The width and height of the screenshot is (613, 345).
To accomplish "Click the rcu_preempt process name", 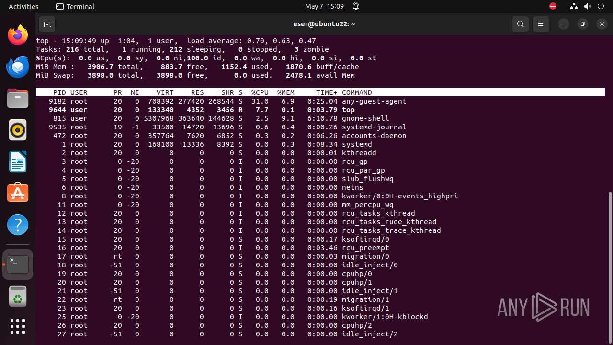I will [x=365, y=248].
